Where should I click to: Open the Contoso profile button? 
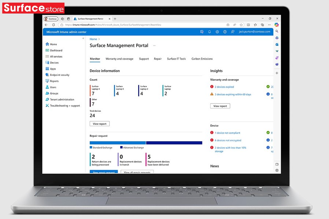(51, 19)
